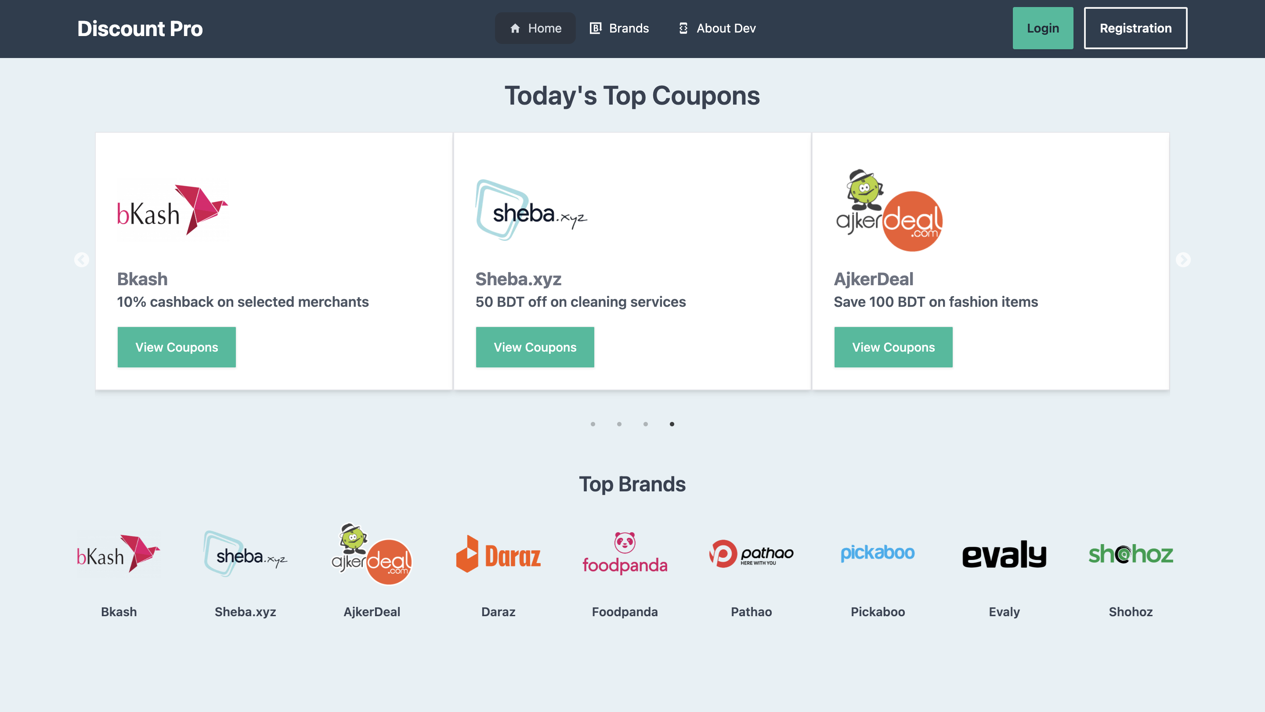Screen dimensions: 1265x712
Task: Open the Sheba.xyz logo in Top Brands
Action: point(246,554)
